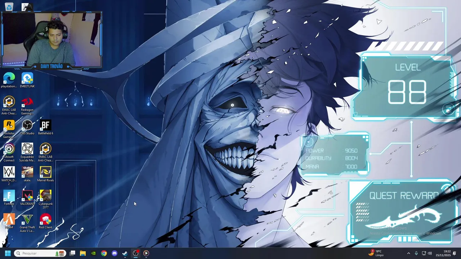Open the NVIDIA app taskbar icon

coord(93,253)
